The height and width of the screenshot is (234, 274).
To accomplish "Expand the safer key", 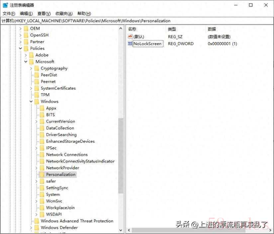I will tap(36, 181).
